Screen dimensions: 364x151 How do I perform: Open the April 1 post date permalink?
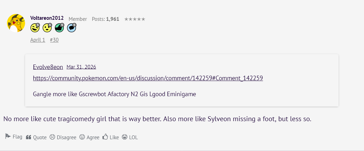(x=38, y=40)
